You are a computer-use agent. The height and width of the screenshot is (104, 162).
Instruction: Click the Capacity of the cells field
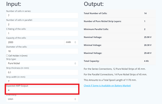pyautogui.click(x=35, y=42)
